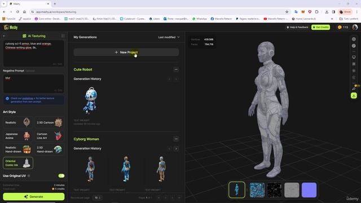Image resolution: width=361 pixels, height=203 pixels.
Task: Select the purple normal map thumbnail
Action: click(309, 190)
